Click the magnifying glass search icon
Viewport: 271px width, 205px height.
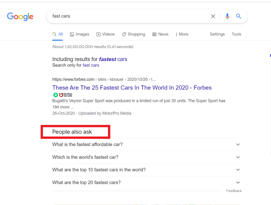point(238,16)
